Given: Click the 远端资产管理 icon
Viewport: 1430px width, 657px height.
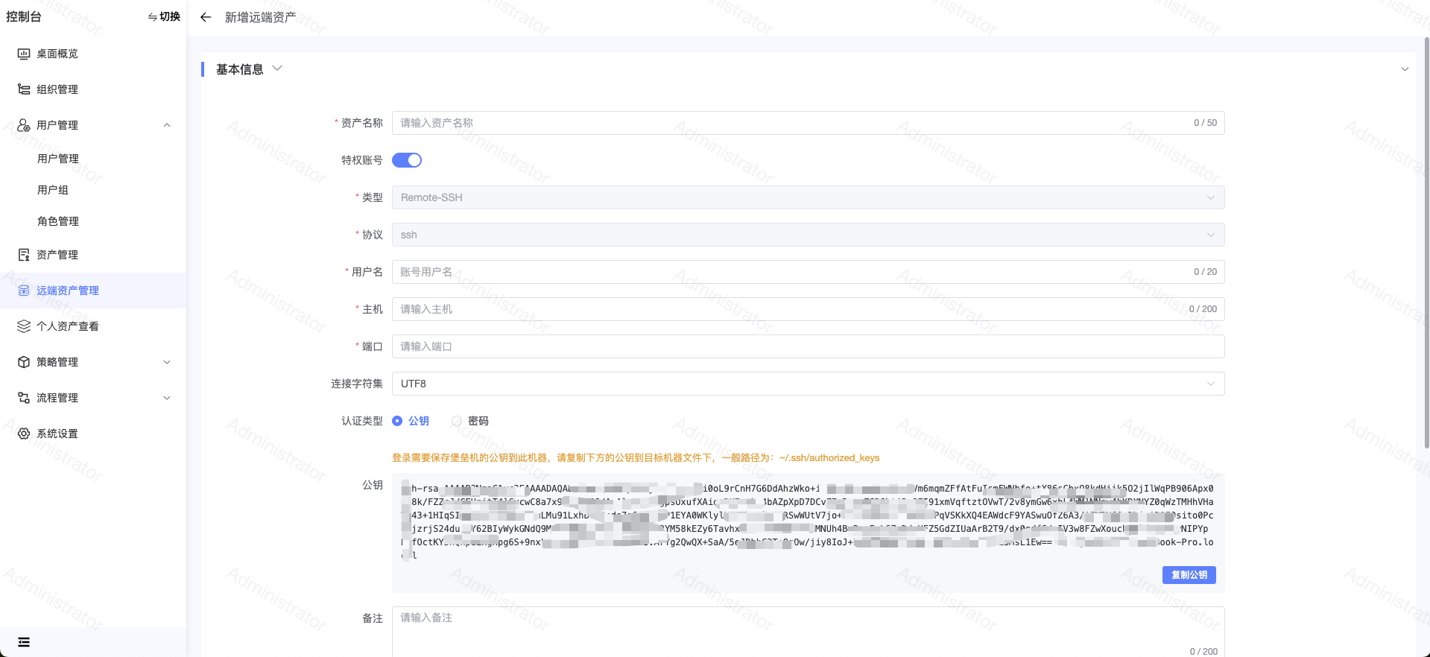Looking at the screenshot, I should 24,291.
